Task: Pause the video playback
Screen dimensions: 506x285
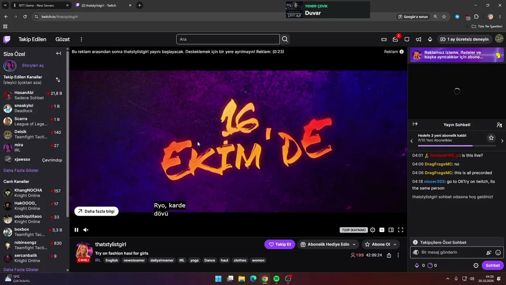Action: coord(76,230)
